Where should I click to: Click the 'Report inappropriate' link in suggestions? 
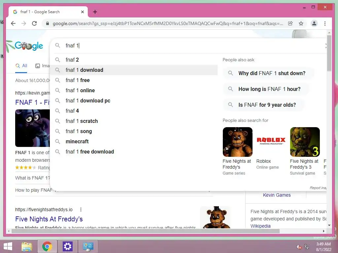pyautogui.click(x=318, y=188)
